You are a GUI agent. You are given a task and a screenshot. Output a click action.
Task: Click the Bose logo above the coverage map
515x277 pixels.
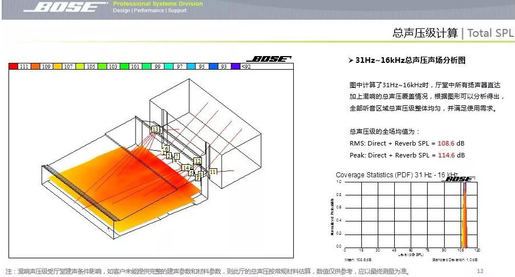269,59
